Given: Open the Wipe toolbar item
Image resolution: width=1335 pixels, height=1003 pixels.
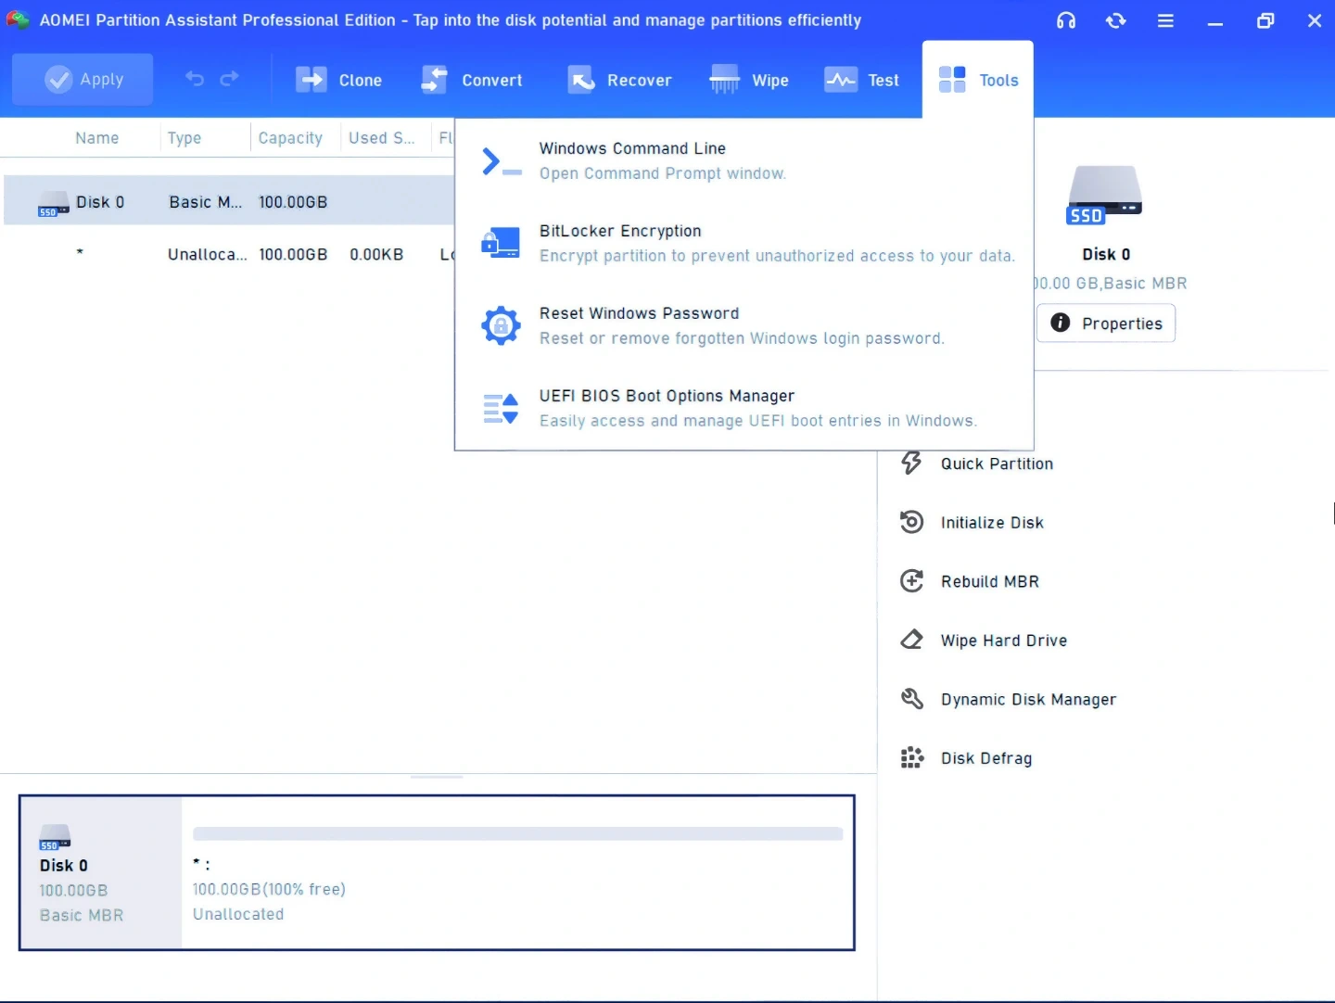Looking at the screenshot, I should pos(749,81).
